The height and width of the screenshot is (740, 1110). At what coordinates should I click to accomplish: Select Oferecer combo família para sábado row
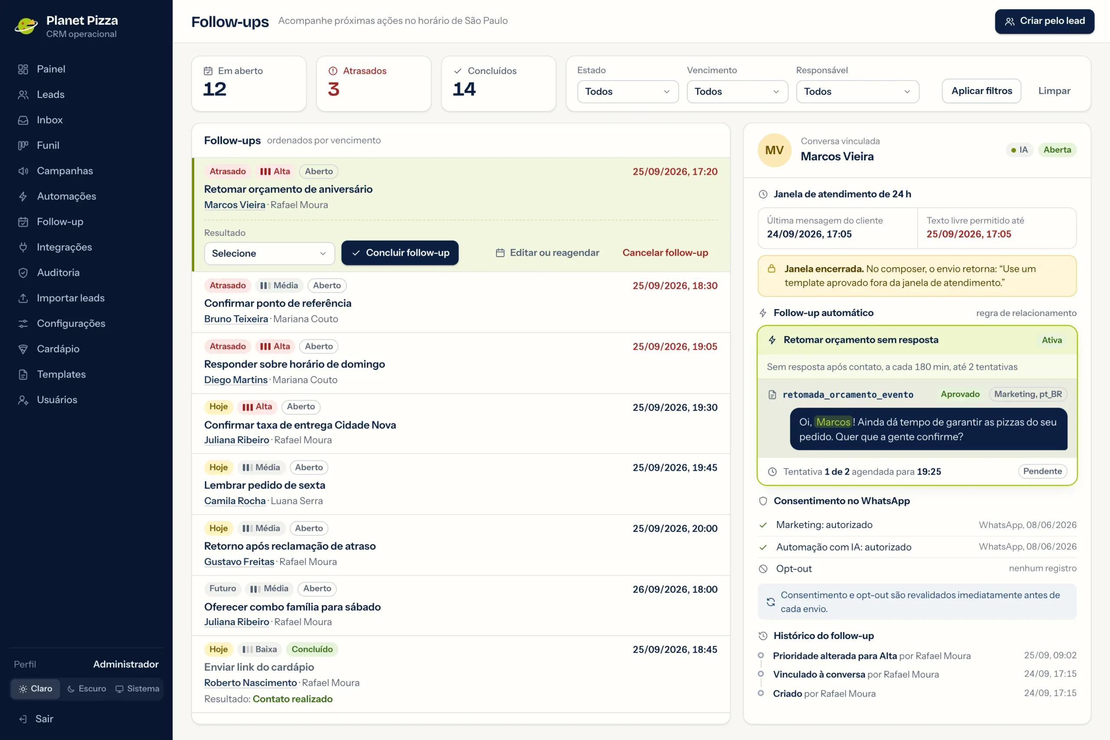[x=460, y=606]
